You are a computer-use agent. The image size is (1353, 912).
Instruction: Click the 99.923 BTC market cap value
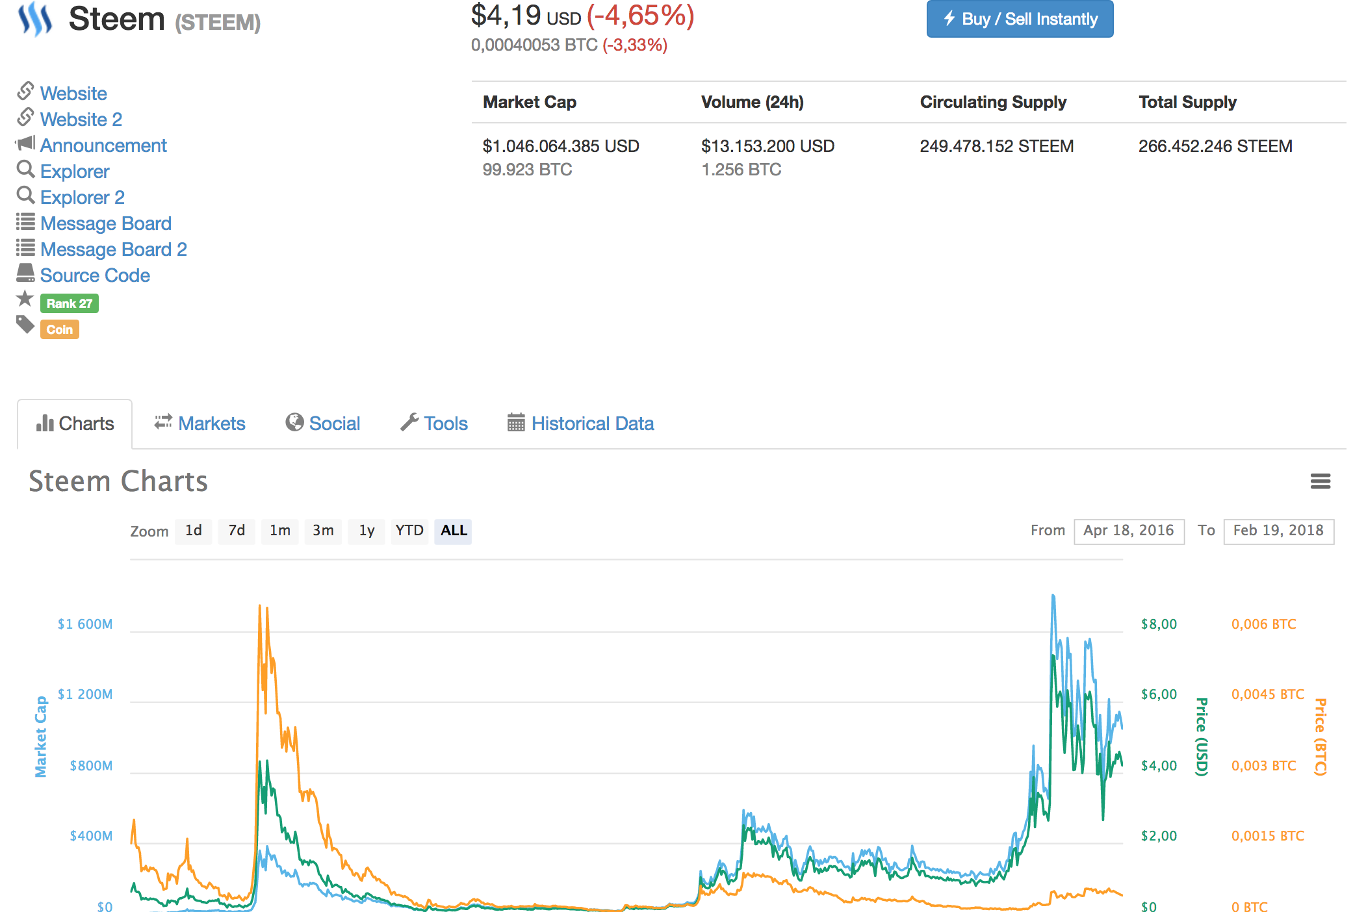(x=527, y=170)
